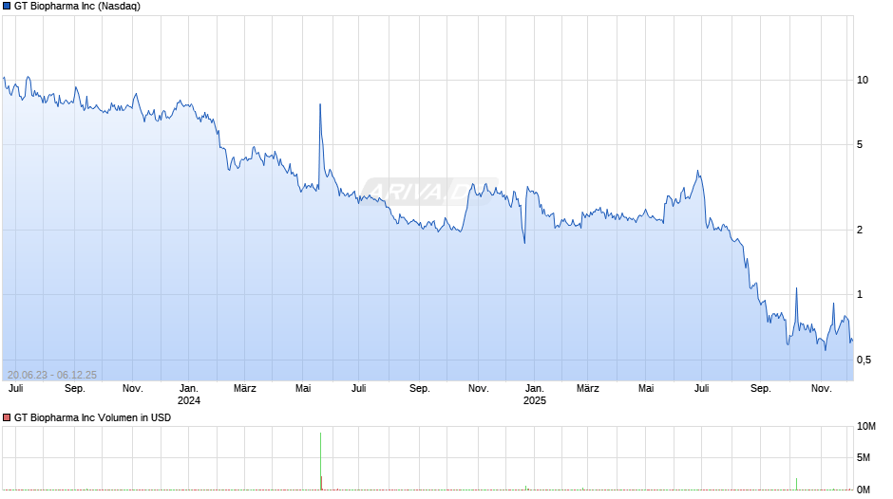Click the 'Jan. 2024' axis label

point(188,395)
